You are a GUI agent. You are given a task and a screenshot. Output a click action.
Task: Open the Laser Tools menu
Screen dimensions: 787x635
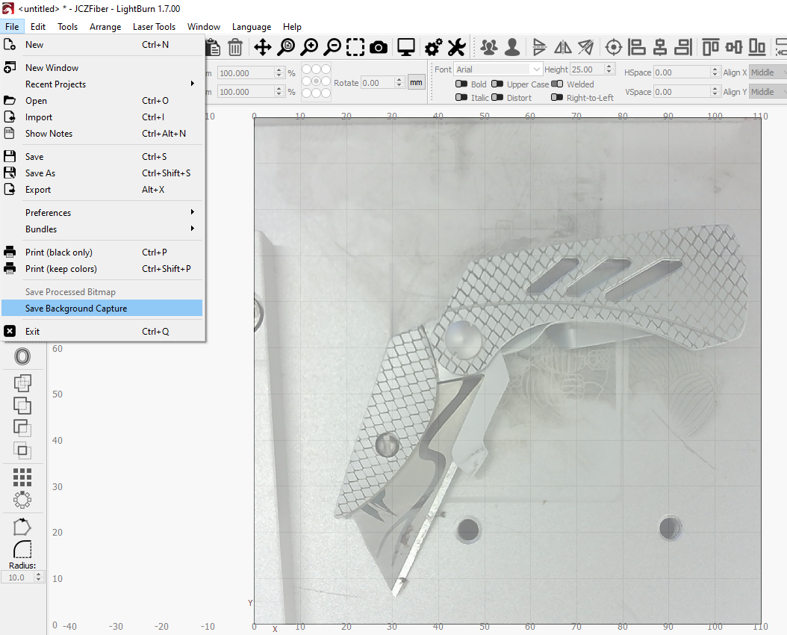(154, 27)
